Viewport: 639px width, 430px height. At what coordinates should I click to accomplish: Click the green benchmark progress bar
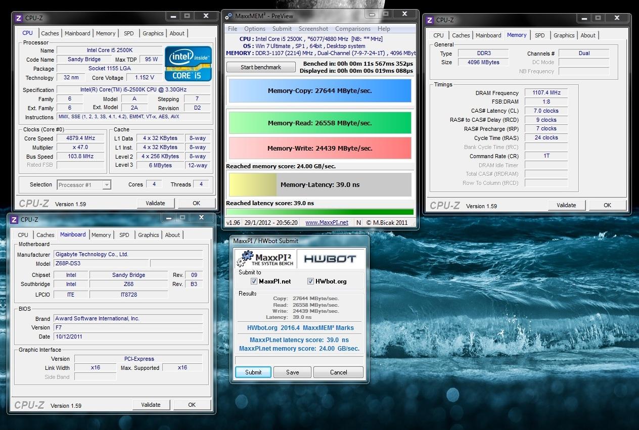point(320,212)
